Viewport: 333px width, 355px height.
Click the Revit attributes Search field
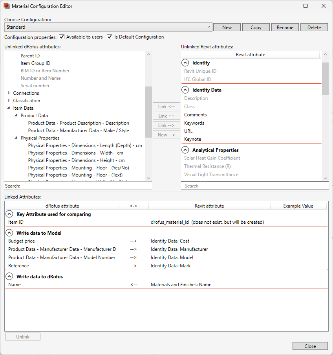click(x=251, y=186)
